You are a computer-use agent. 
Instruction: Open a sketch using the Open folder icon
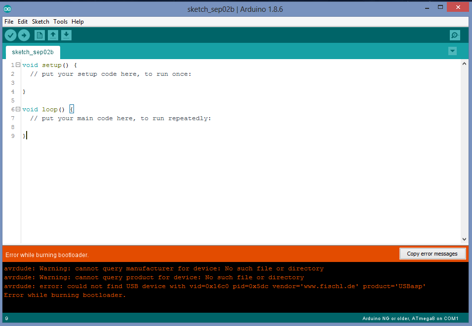[x=53, y=35]
